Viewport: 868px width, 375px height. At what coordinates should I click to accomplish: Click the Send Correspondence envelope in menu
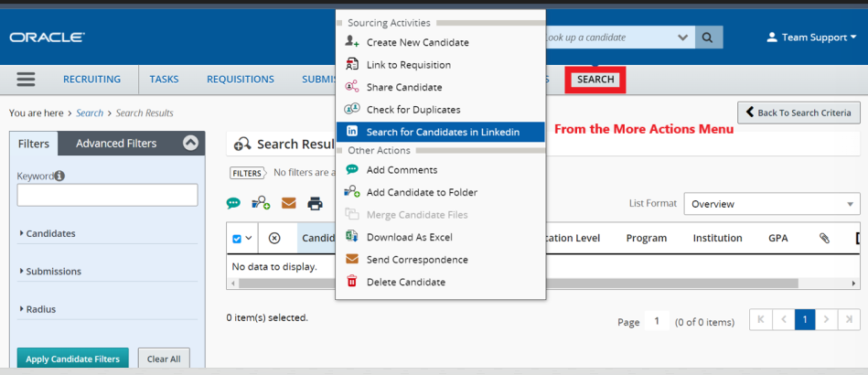pyautogui.click(x=352, y=259)
